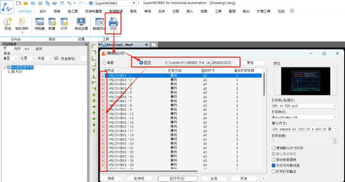Click the redo arrow icon

click(x=80, y=3)
